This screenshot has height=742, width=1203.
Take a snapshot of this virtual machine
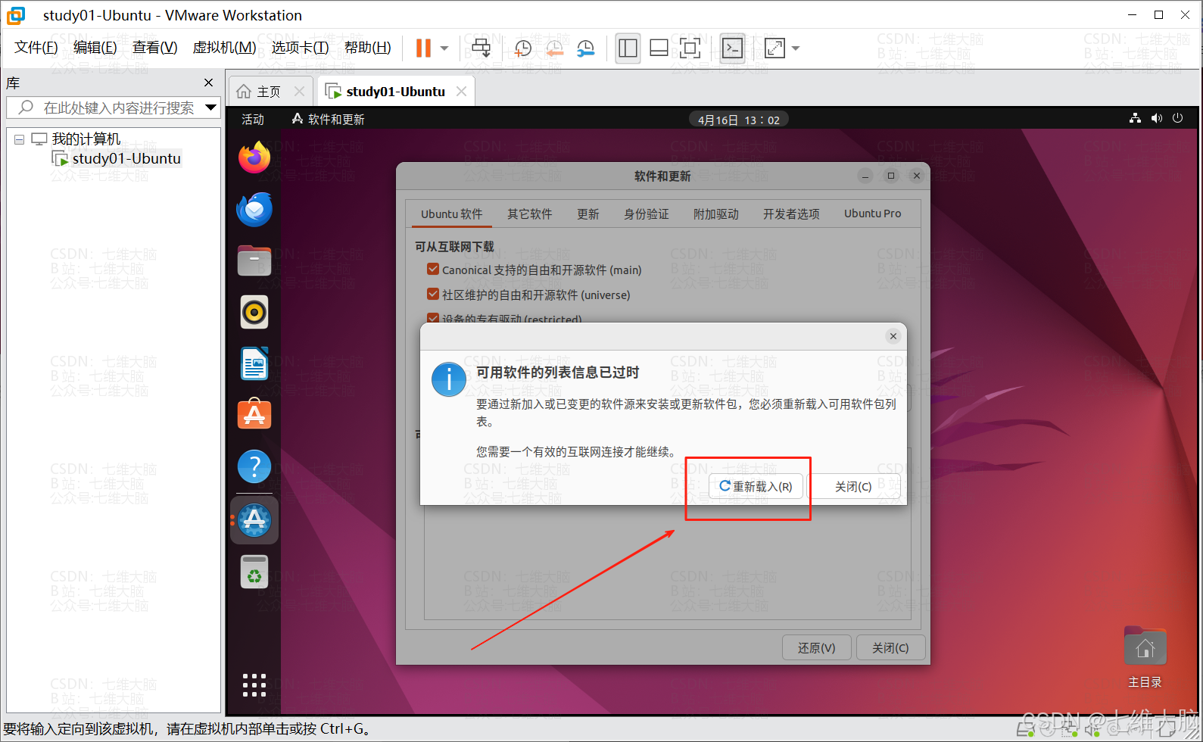click(x=522, y=48)
